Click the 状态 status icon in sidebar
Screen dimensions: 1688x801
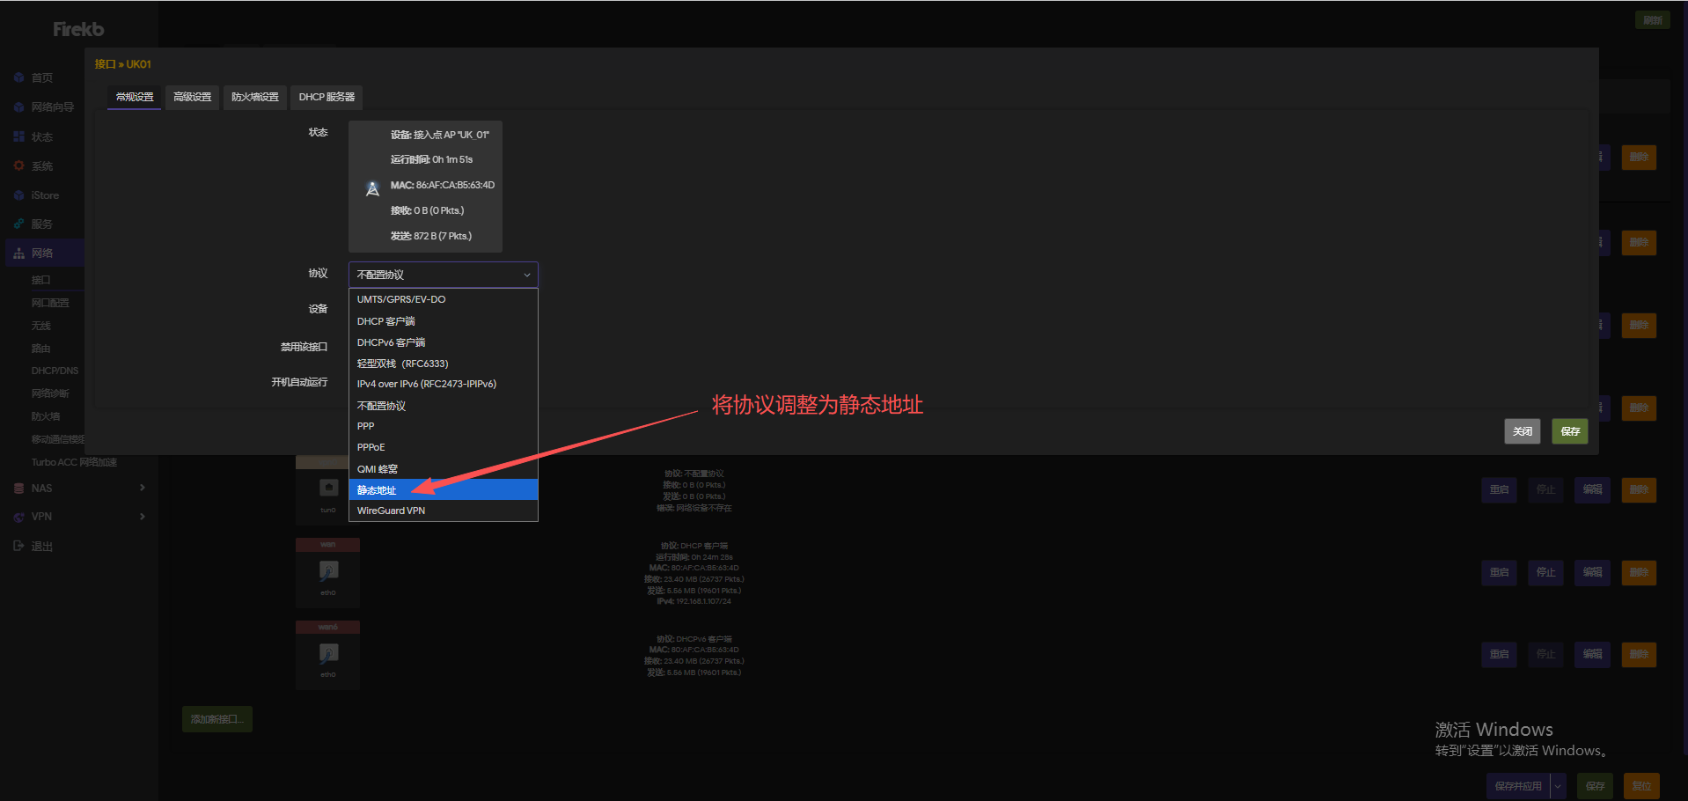pos(18,136)
